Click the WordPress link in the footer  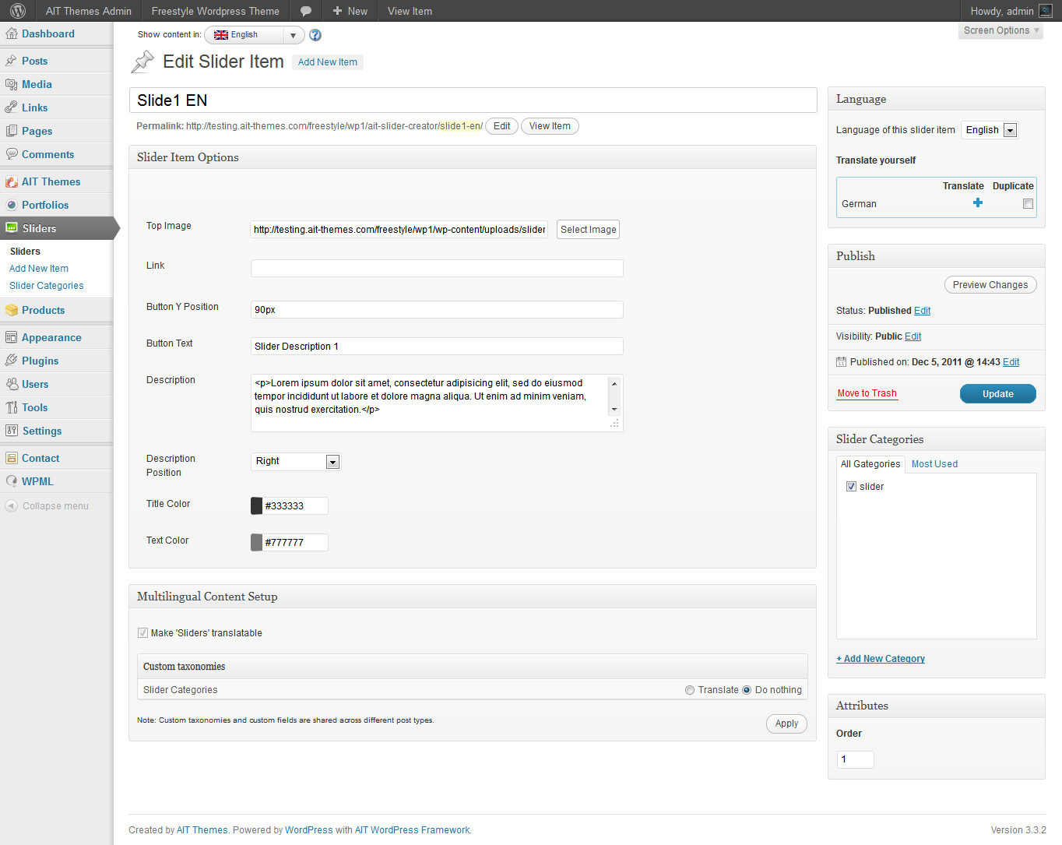309,830
